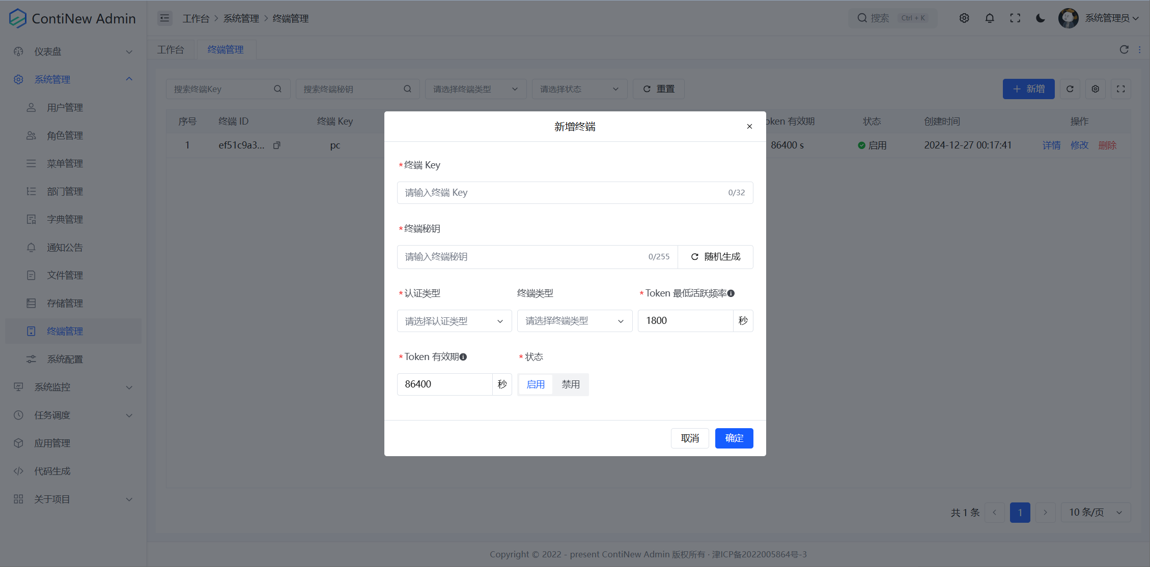Expand the 关于项目 sidebar group

click(73, 499)
